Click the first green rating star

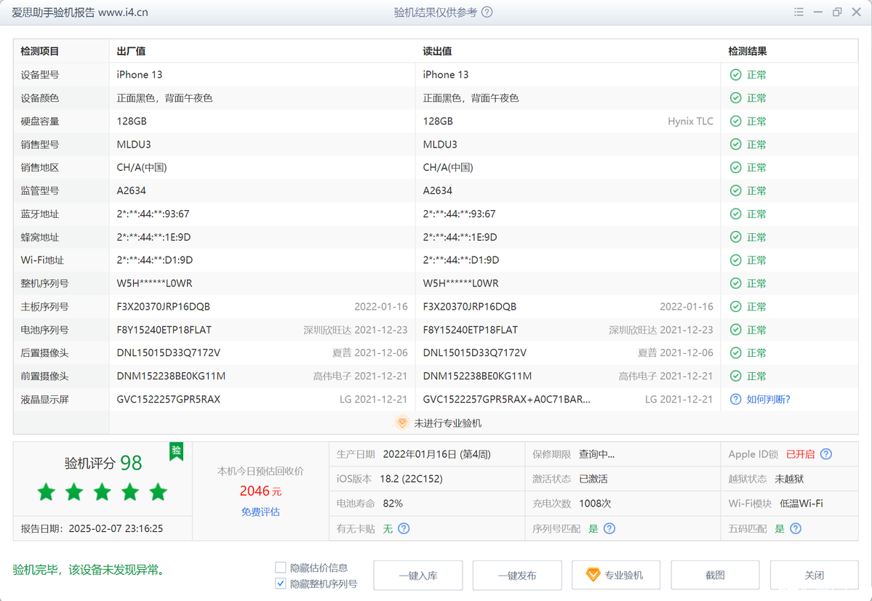coord(46,491)
